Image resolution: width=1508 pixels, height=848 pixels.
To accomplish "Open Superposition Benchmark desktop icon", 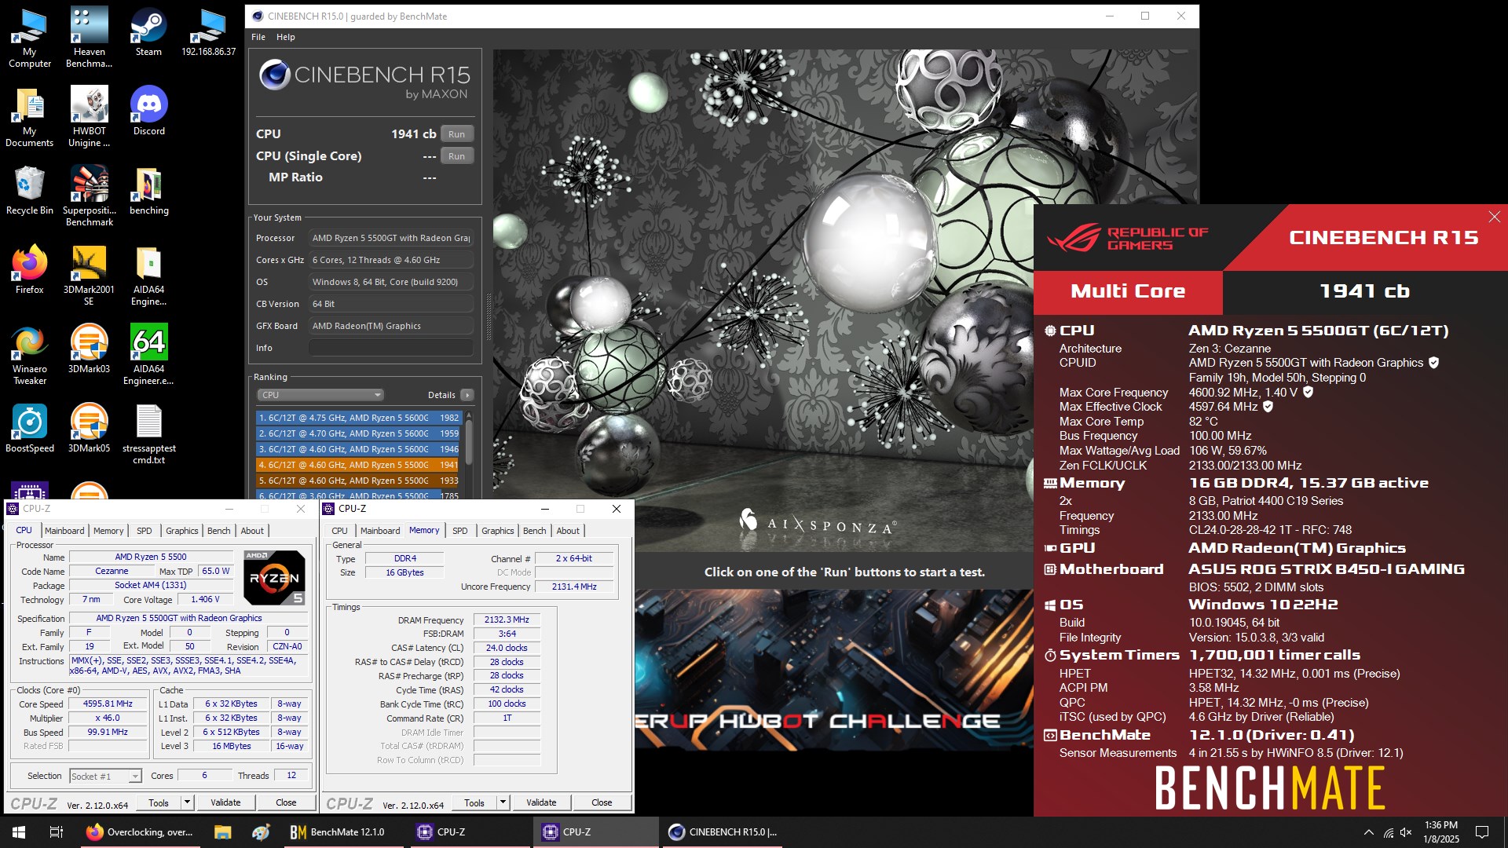I will click(x=89, y=196).
